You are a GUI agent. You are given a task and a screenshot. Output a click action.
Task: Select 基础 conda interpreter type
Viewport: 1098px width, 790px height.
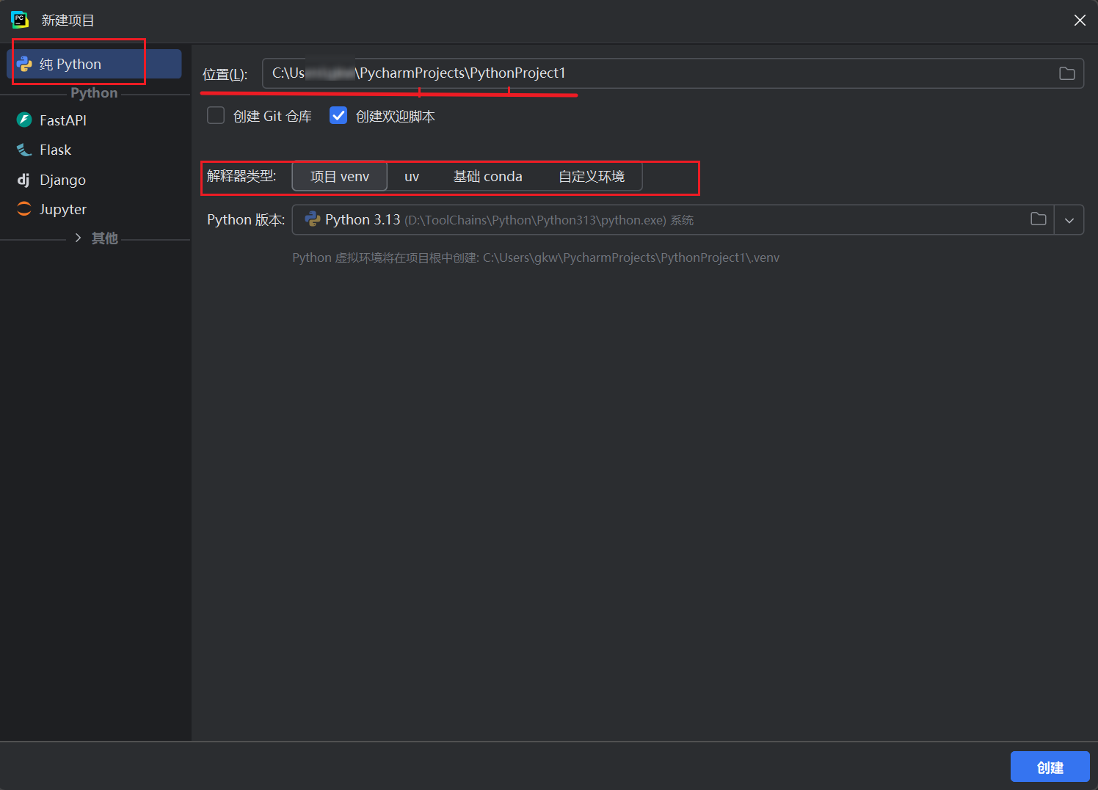488,176
